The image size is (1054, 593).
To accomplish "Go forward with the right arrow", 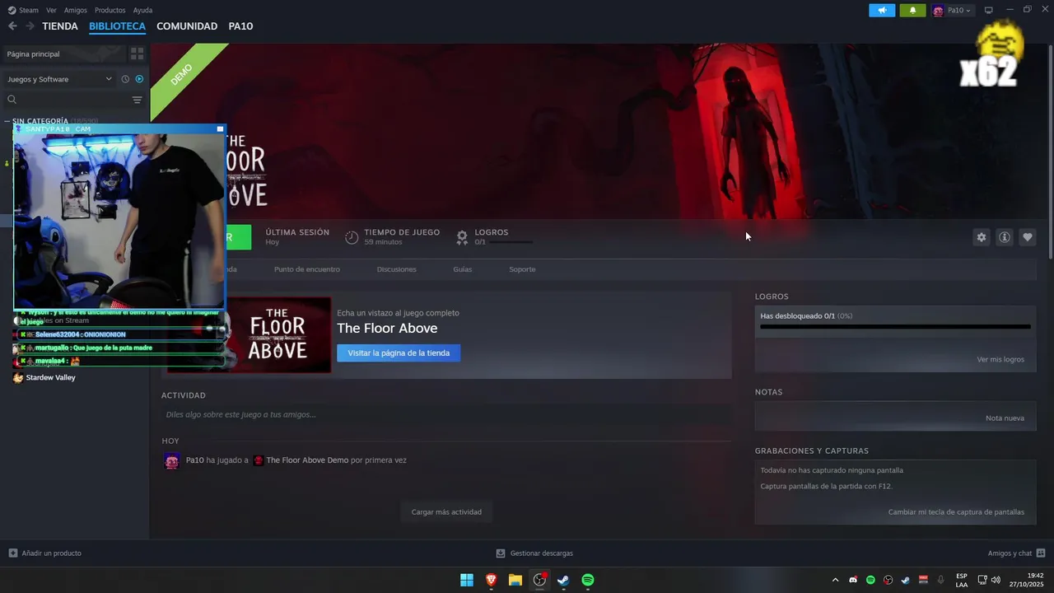I will (x=30, y=26).
